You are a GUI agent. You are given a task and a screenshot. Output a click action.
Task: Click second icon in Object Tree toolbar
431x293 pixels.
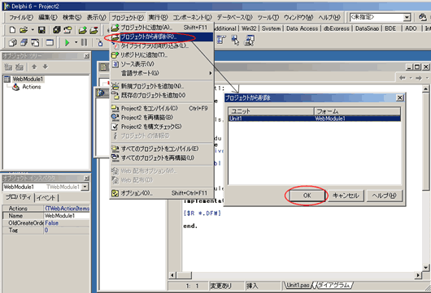(20, 67)
